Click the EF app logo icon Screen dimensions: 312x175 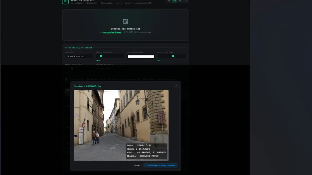coord(65,2)
